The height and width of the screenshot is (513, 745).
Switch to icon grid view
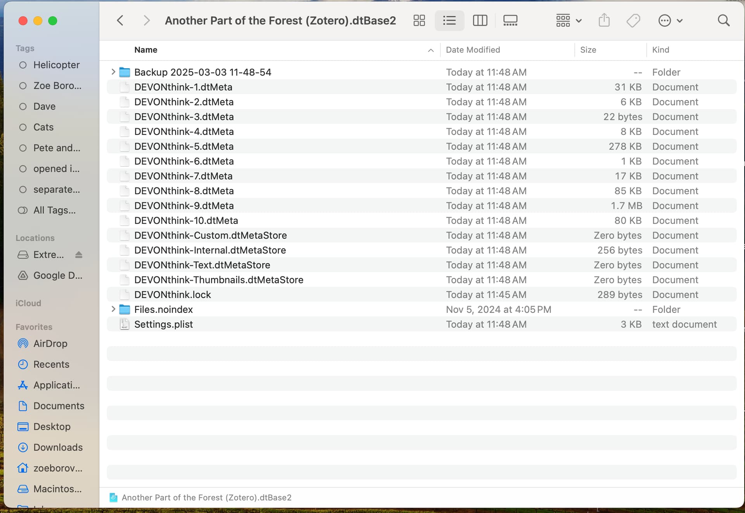[419, 21]
